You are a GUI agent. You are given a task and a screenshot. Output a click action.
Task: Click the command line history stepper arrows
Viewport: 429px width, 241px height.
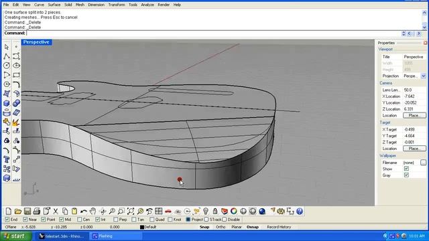pos(404,33)
